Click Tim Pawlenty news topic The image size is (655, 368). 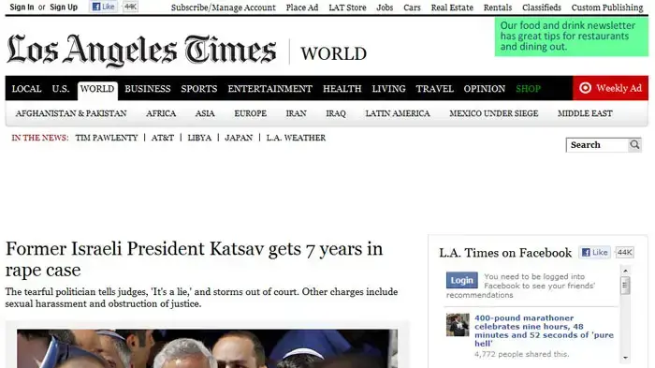point(107,138)
